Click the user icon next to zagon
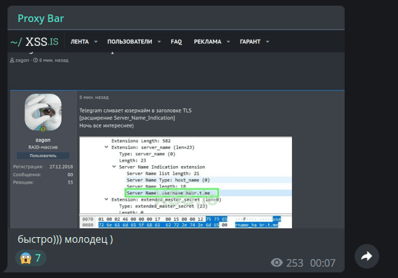This screenshot has width=398, height=278. 12,60
